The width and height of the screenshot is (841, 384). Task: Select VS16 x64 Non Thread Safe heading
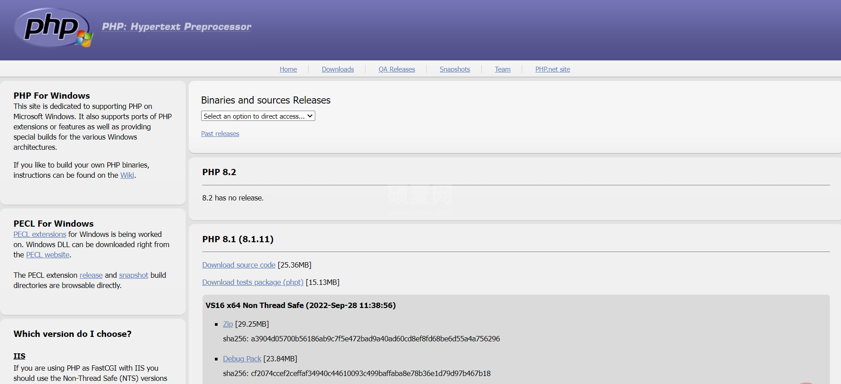pos(301,305)
